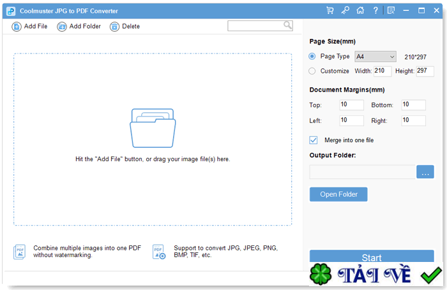Open the shopping cart purchase icon
Viewport: 447px width, 290px height.
click(x=330, y=11)
